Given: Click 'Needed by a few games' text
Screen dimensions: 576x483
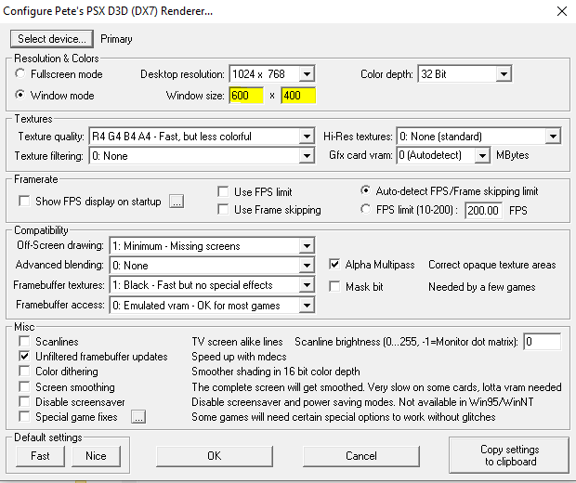Looking at the screenshot, I should pos(481,287).
